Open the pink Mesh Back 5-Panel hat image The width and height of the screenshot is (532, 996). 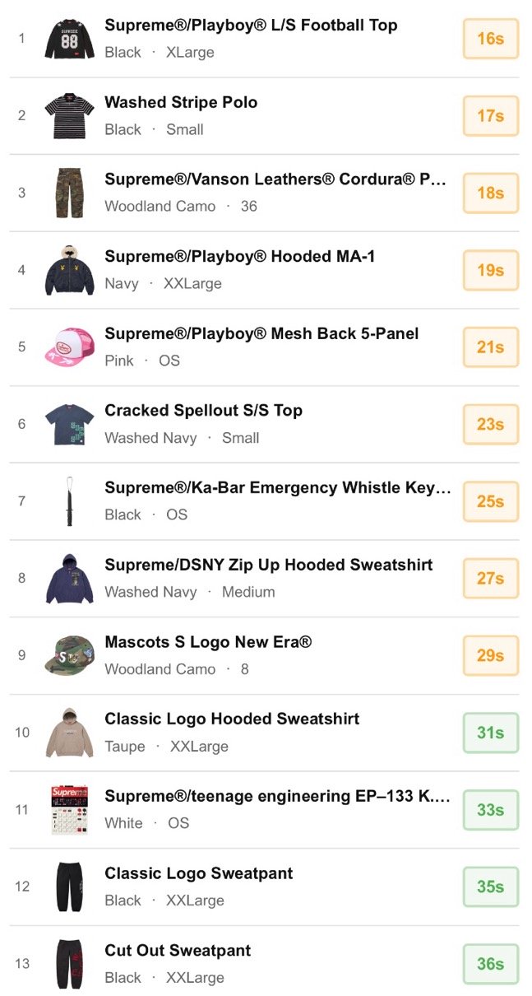[x=69, y=347]
